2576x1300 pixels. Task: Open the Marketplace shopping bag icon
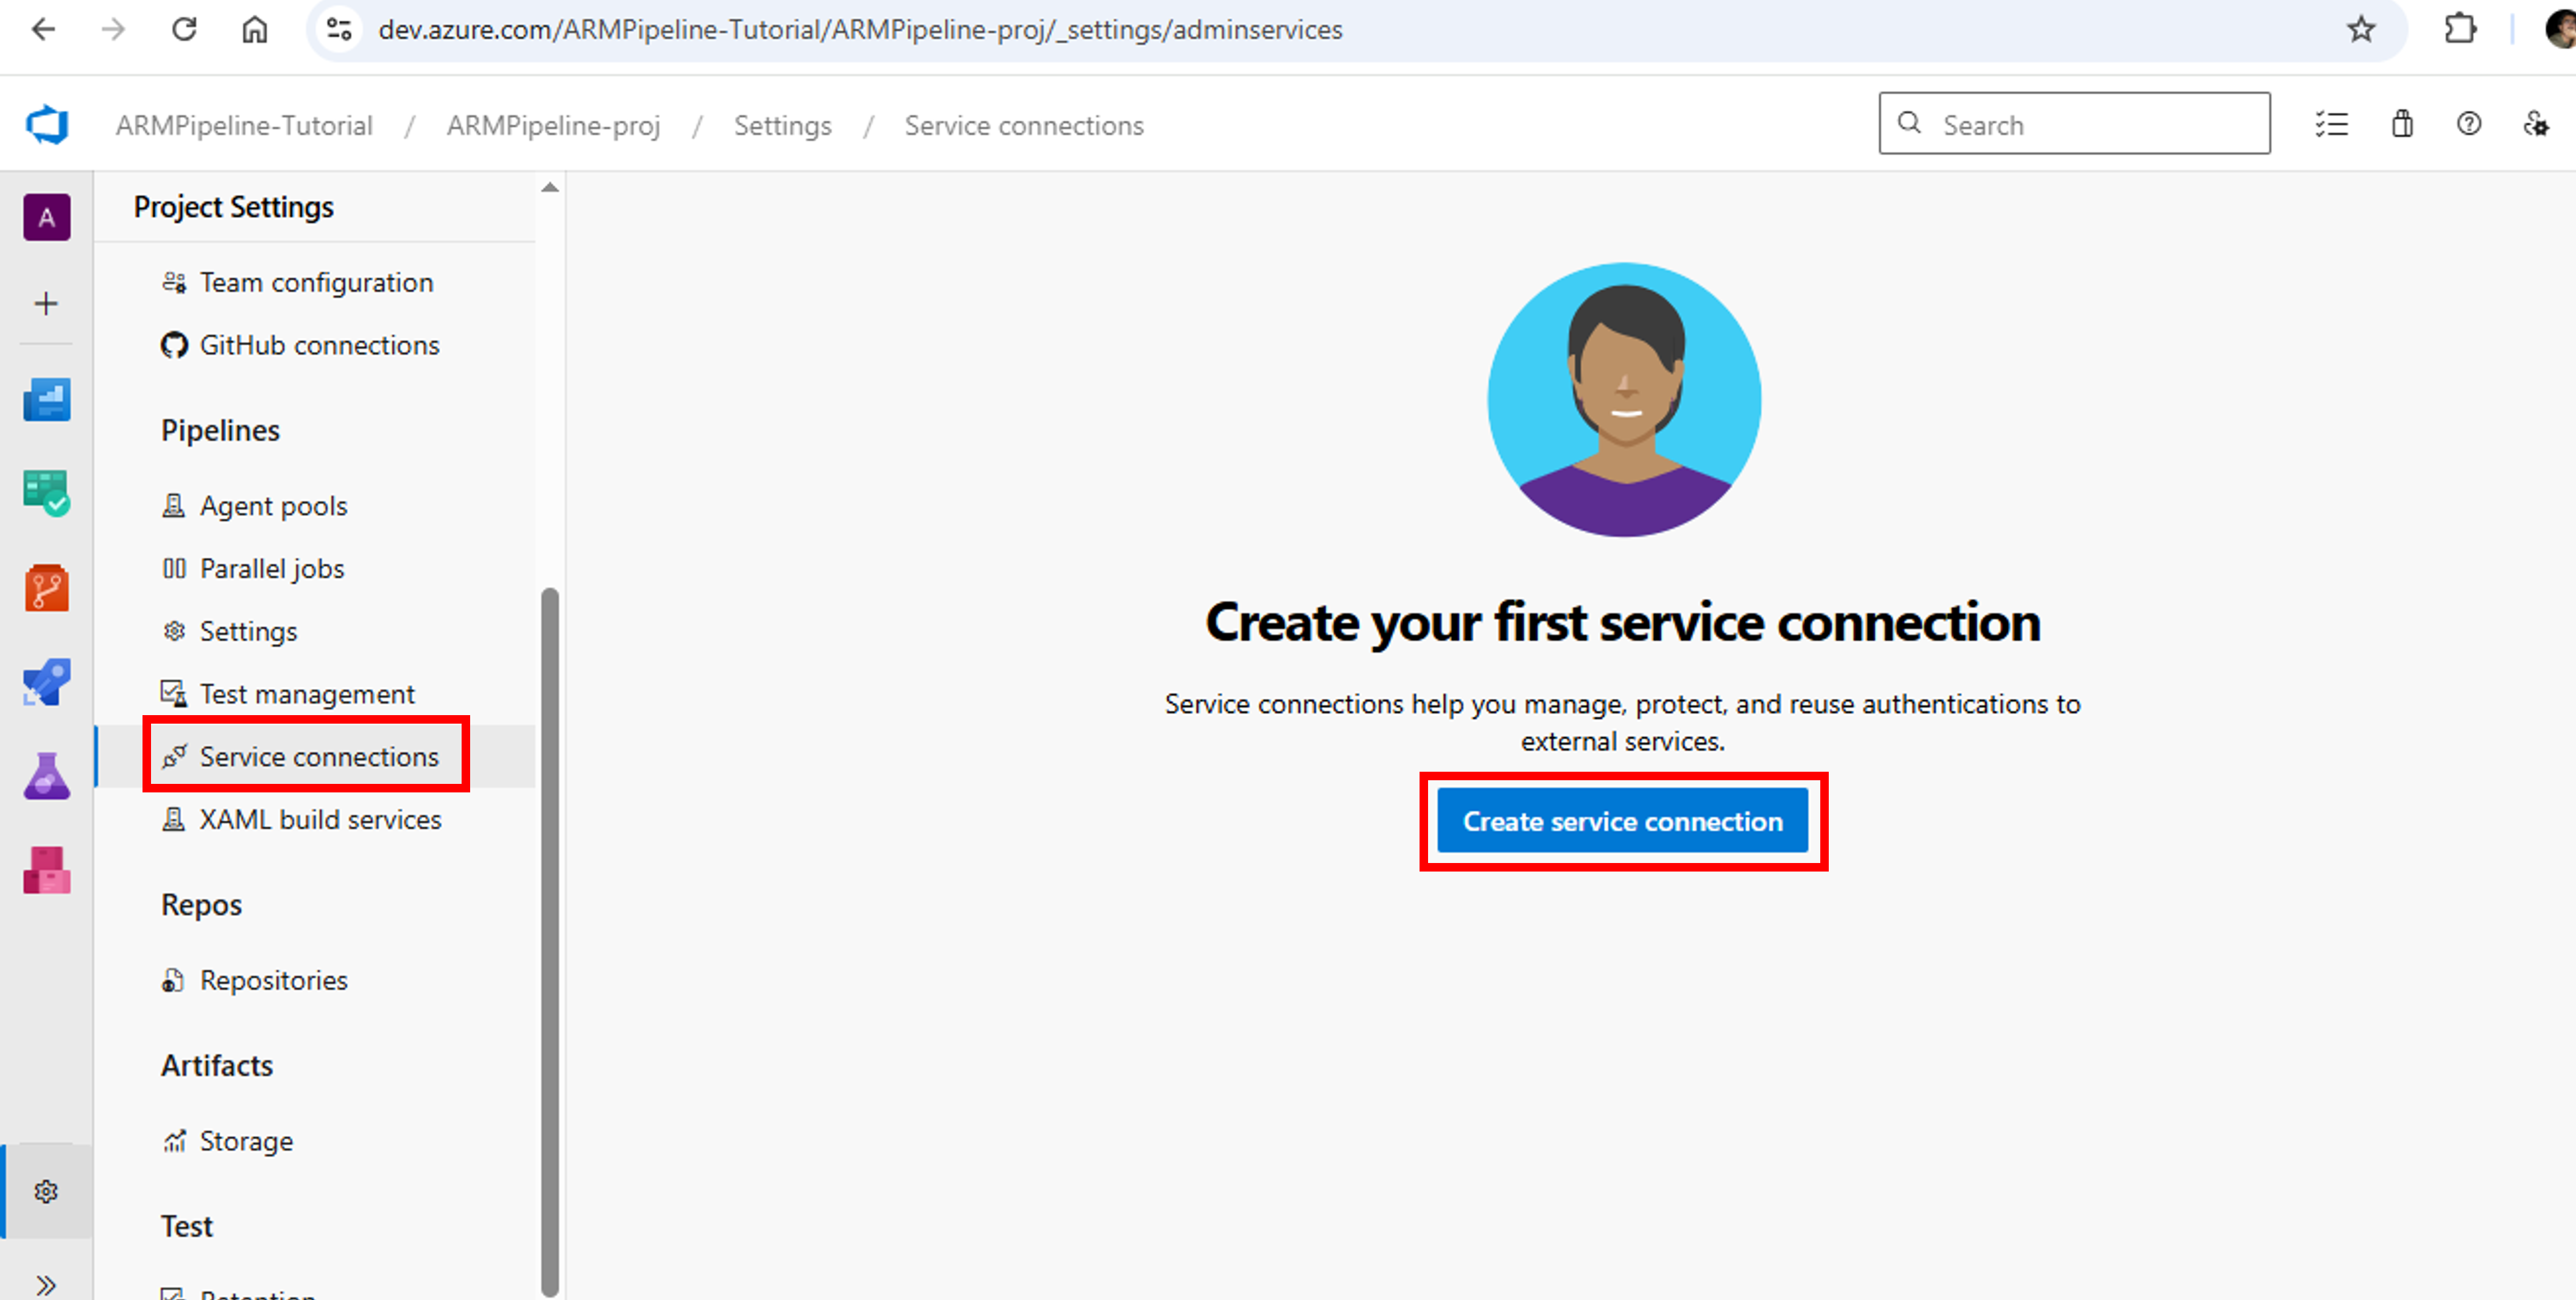pos(2401,124)
